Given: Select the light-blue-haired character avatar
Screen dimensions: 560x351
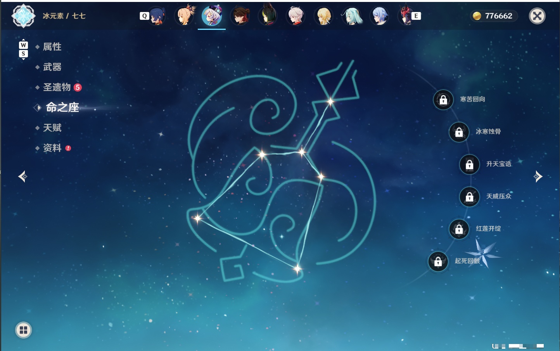Looking at the screenshot, I should 380,16.
